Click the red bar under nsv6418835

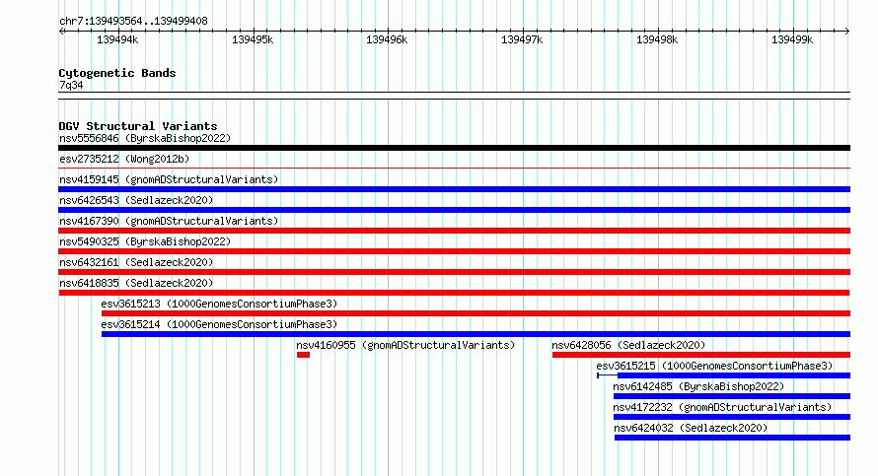coord(454,293)
